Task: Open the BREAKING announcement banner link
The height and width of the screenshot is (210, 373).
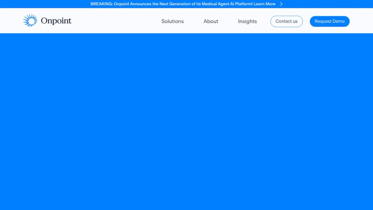Action: pos(183,4)
